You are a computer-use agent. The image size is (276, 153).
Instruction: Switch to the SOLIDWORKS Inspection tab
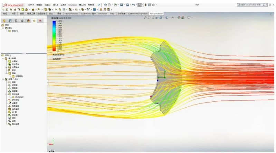137,13
